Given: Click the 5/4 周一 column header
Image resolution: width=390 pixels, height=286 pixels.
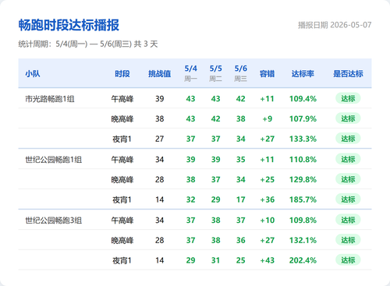Looking at the screenshot, I should tap(190, 73).
